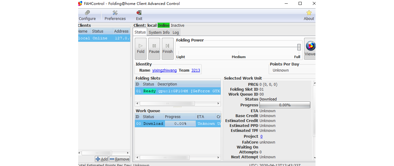394x166 pixels.
Task: Click the UTC timestamp in status bar
Action: click(x=275, y=165)
